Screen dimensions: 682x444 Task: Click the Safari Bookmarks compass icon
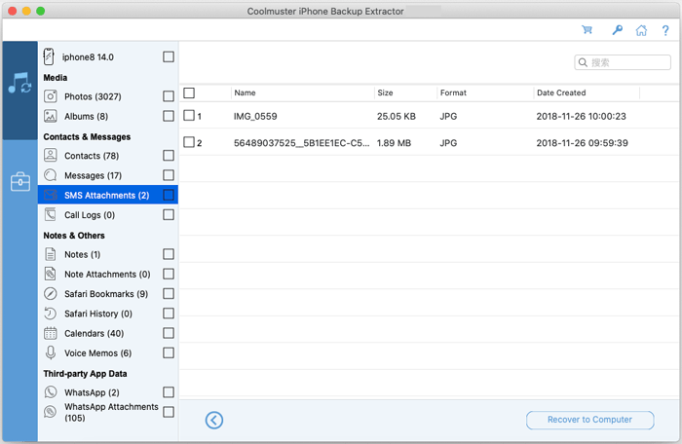click(x=51, y=293)
